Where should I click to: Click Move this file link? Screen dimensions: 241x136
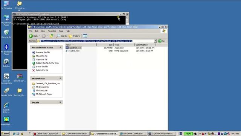coord(42,56)
